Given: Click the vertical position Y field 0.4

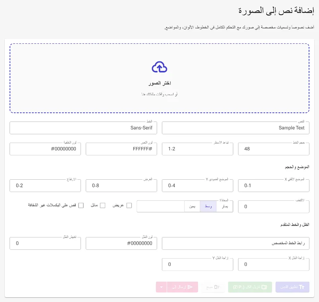Looking at the screenshot, I should (x=197, y=186).
